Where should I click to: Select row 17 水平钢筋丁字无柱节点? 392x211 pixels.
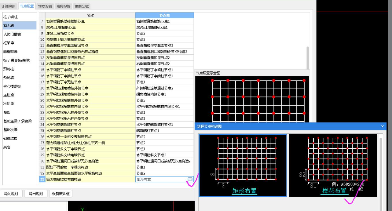90,82
